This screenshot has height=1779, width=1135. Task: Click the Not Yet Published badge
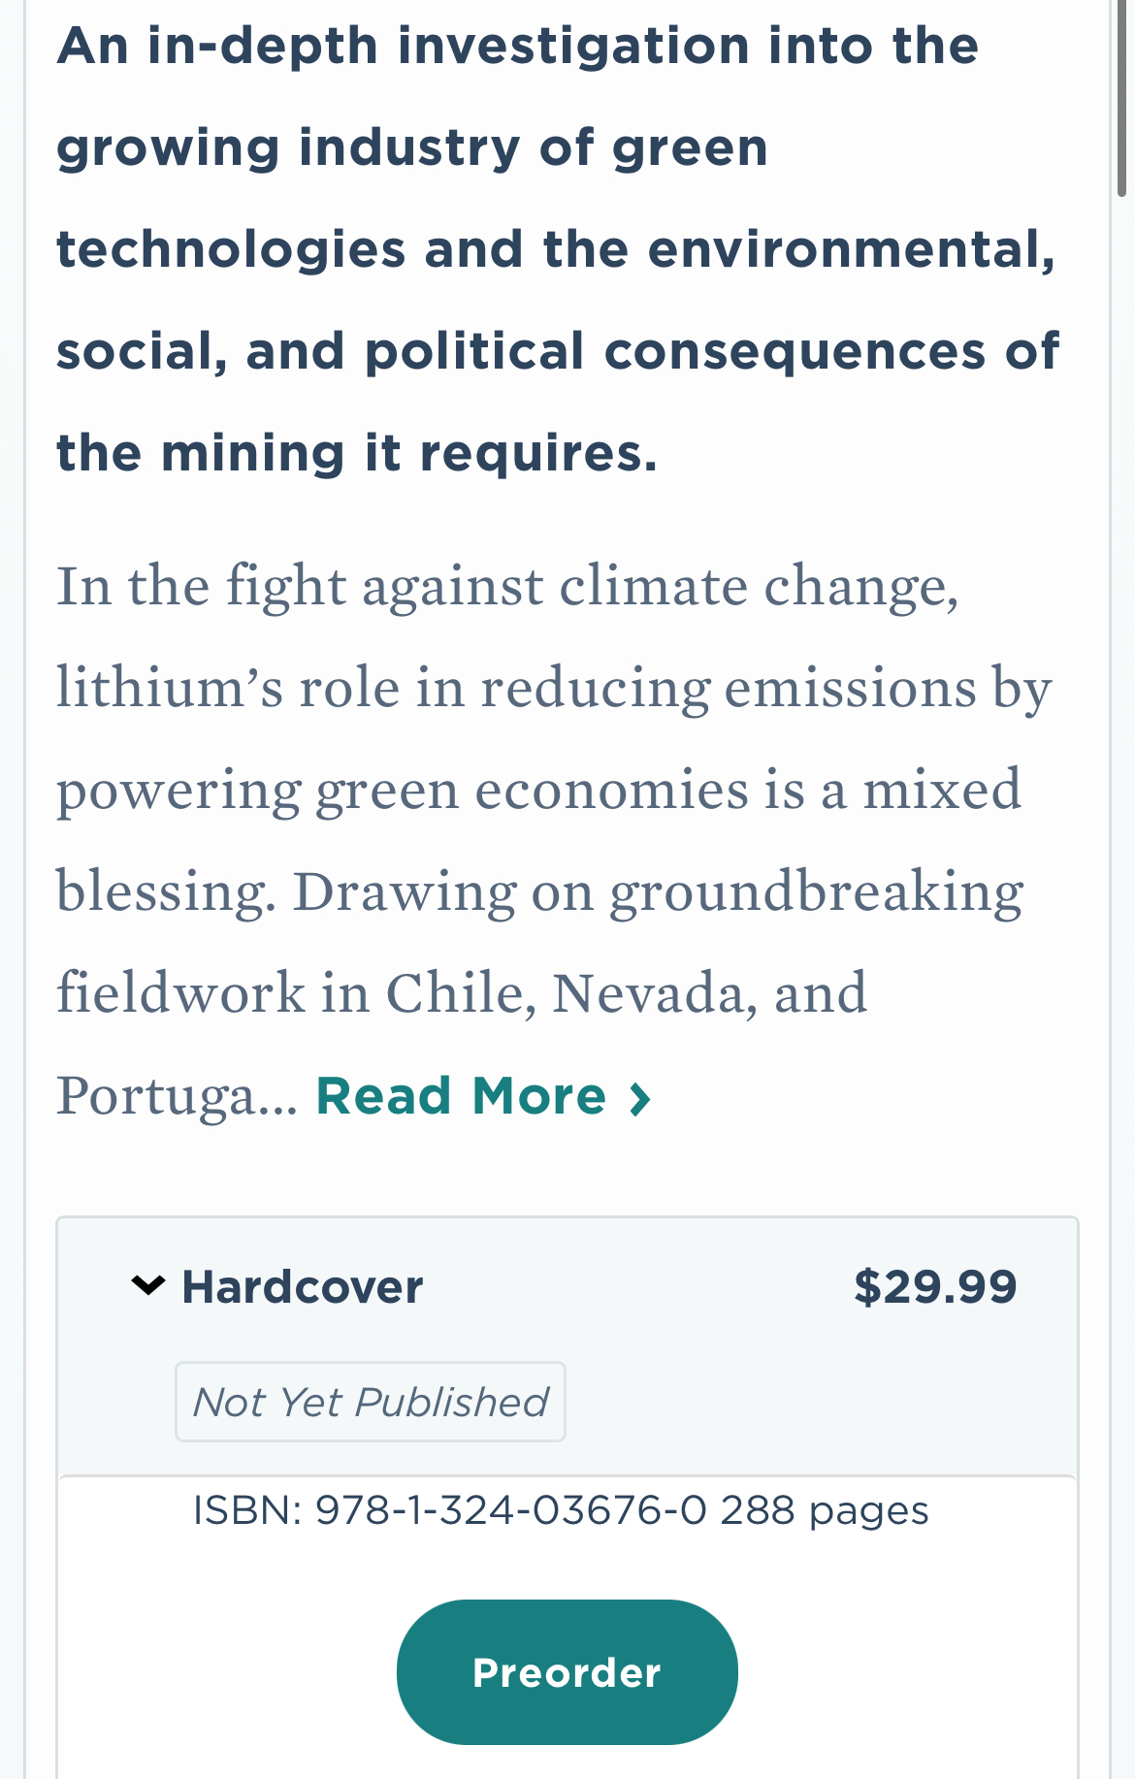371,1402
